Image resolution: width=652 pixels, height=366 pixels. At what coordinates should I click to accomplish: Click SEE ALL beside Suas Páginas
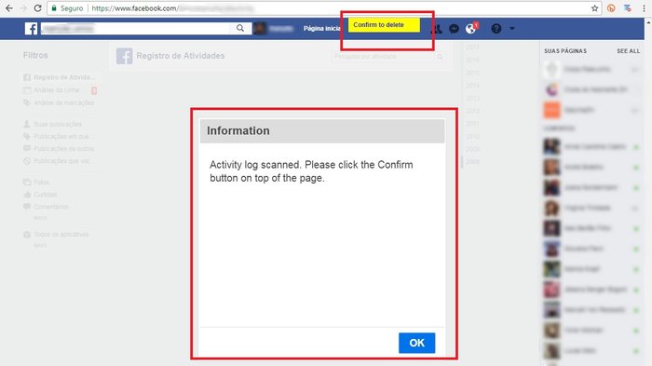tap(629, 50)
